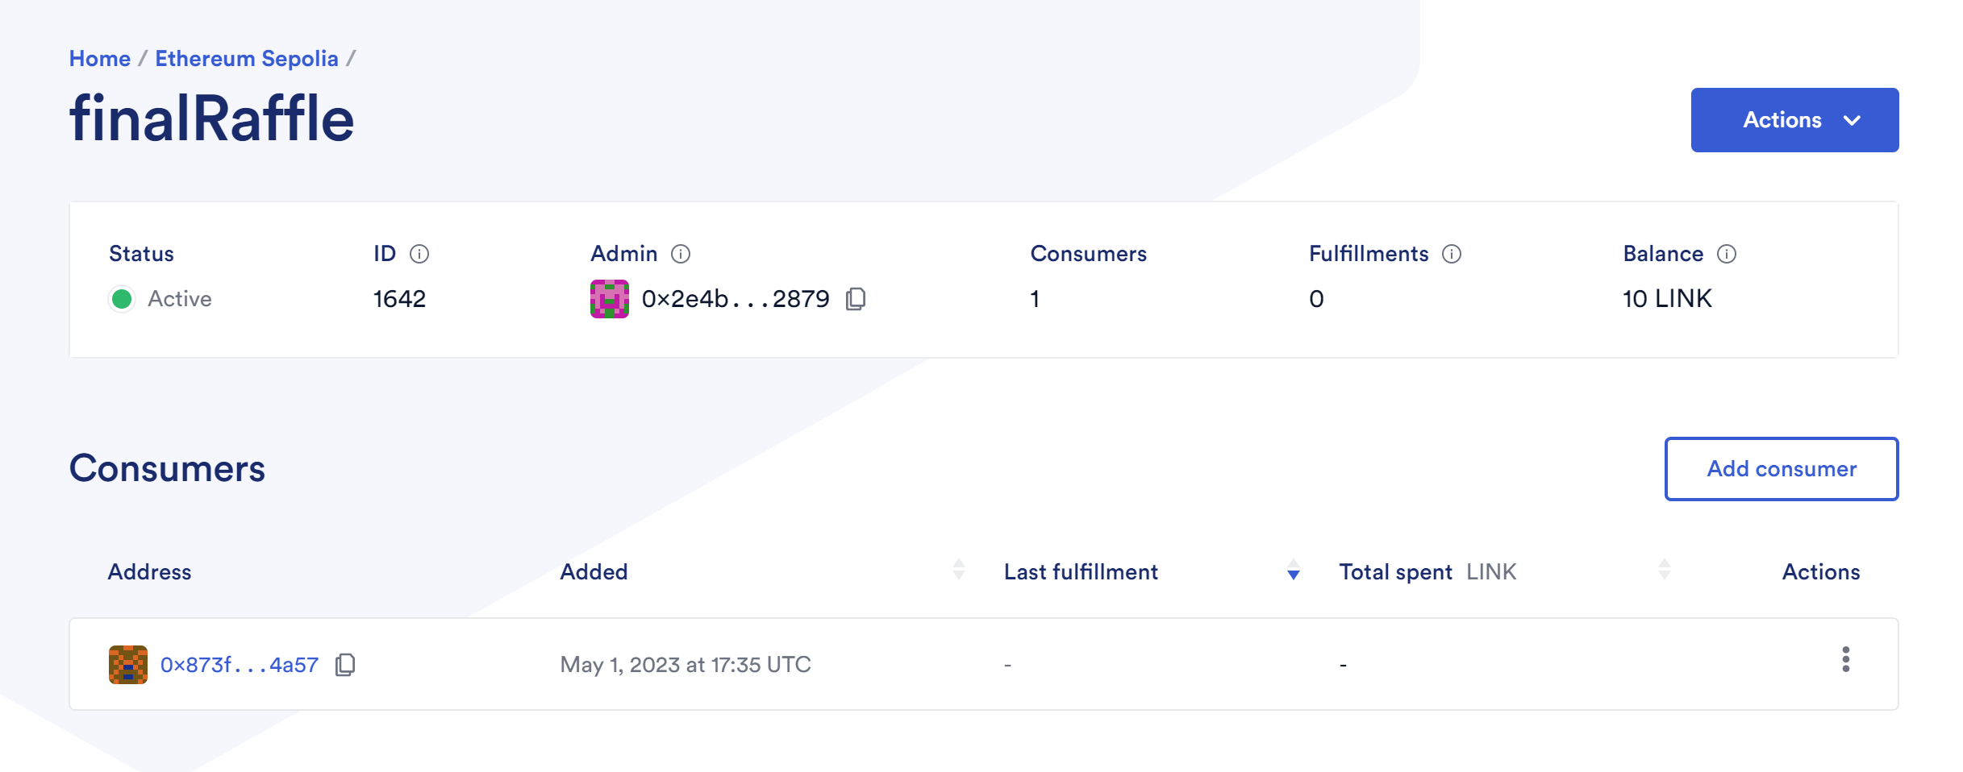Open consumer address 0x873f...4a57 link
Image resolution: width=1963 pixels, height=772 pixels.
pos(240,665)
